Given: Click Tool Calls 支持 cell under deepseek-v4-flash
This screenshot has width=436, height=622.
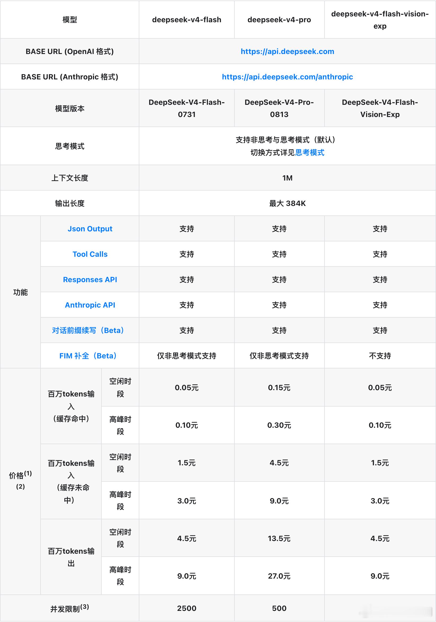Looking at the screenshot, I should (186, 254).
